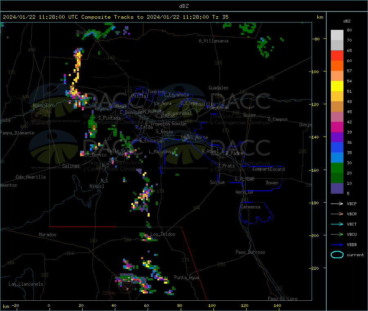Pick the bright yellow 54 dBZ swatch
This screenshot has height=311, width=368.
pos(337,86)
